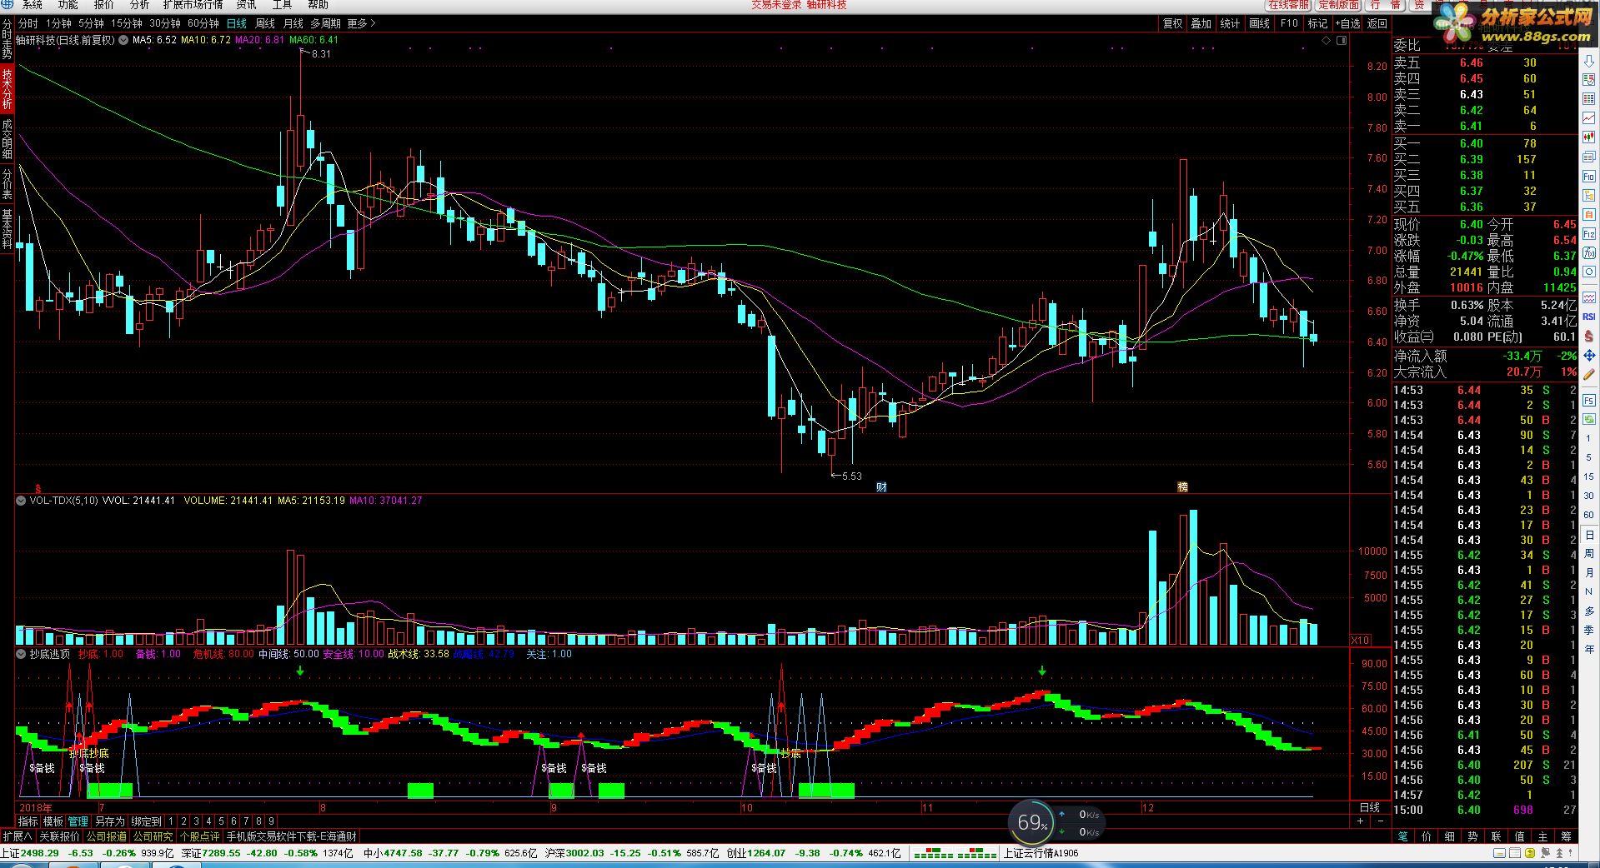Screen dimensions: 1600x868
Task: Open the colored quote grid icon
Action: [1589, 98]
